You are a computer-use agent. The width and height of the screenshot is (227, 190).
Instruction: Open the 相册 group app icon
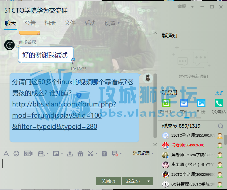pyautogui.click(x=201, y=103)
